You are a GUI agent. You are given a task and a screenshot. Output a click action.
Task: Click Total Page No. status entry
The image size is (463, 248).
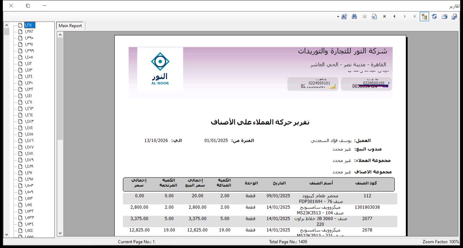point(288,242)
